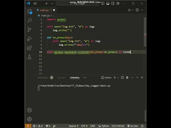The width and height of the screenshot is (171, 128).
Task: Maximize the panel with up chevron
Action: point(137,78)
